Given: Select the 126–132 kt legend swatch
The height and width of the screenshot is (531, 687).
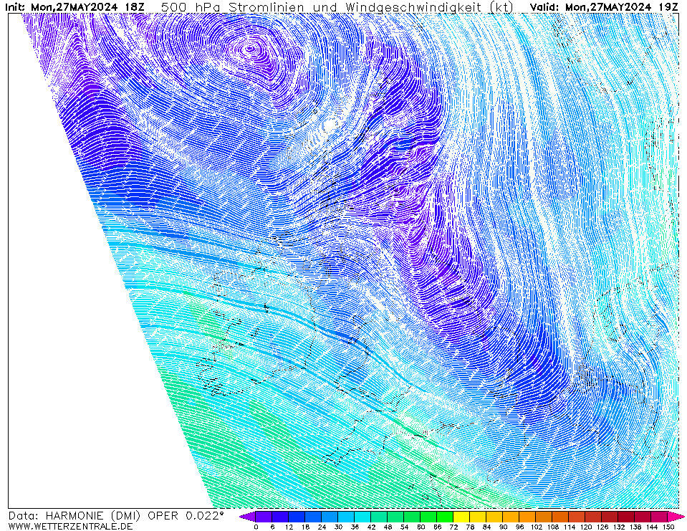Looking at the screenshot, I should (610, 517).
